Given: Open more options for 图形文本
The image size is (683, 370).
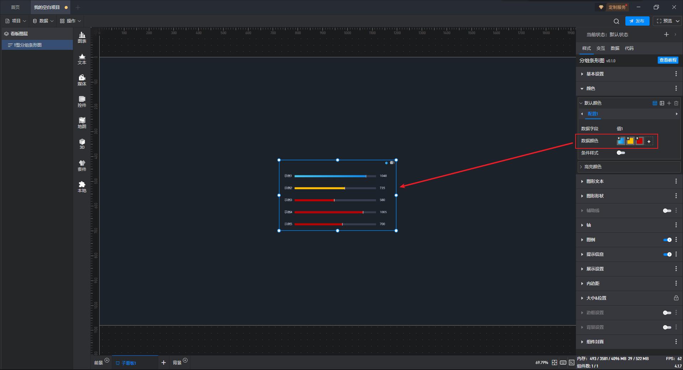Looking at the screenshot, I should (x=676, y=181).
